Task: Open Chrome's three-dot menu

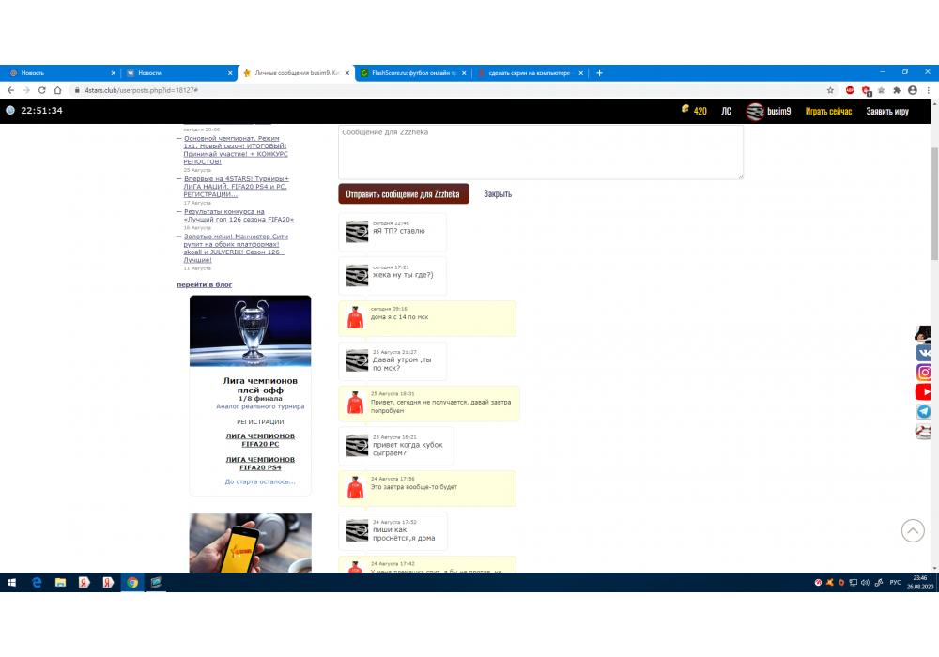Action: pyautogui.click(x=929, y=90)
